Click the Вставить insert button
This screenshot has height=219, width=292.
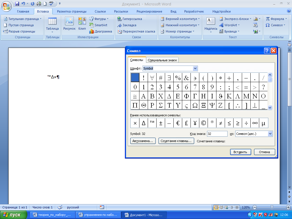coord(240,152)
